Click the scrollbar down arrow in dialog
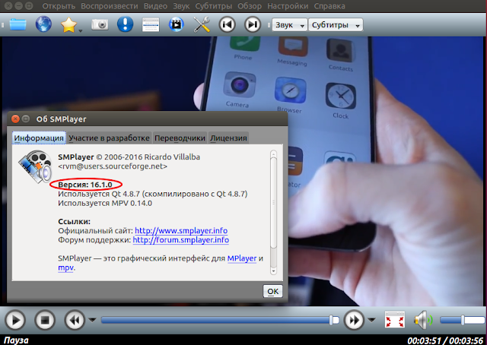Image resolution: width=487 pixels, height=345 pixels. click(x=273, y=271)
